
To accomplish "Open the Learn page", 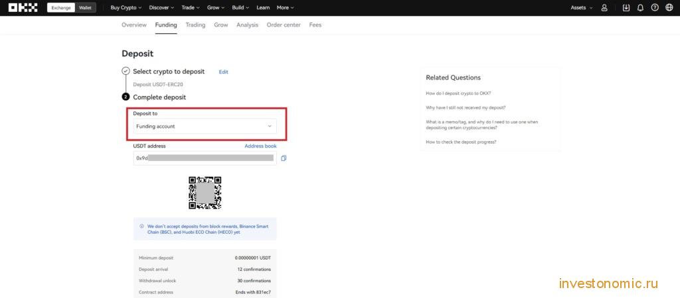I will [x=263, y=8].
